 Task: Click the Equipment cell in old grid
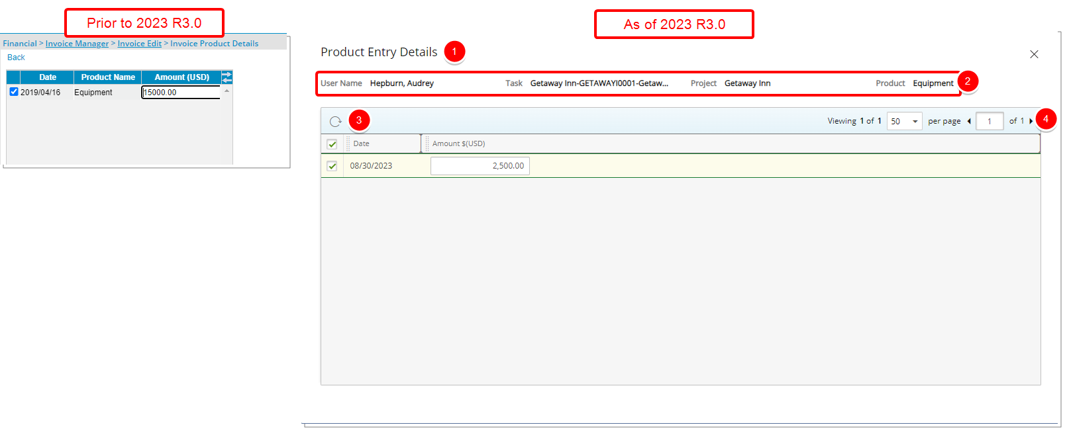click(93, 93)
